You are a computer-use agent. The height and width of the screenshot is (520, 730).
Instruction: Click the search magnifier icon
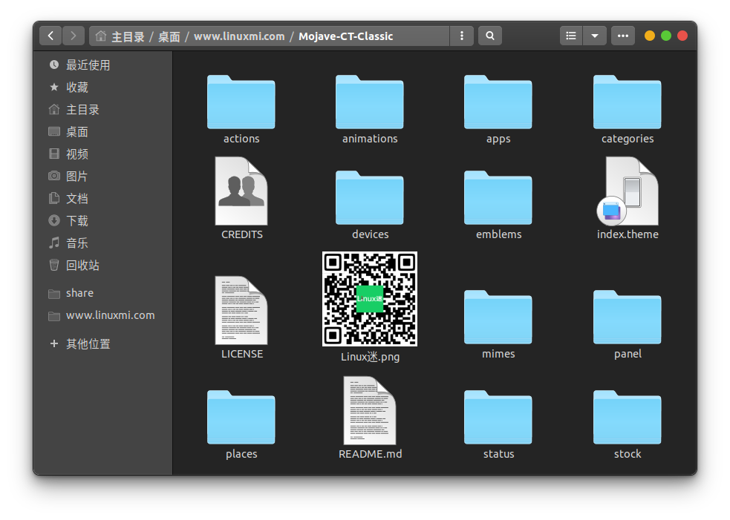click(490, 36)
